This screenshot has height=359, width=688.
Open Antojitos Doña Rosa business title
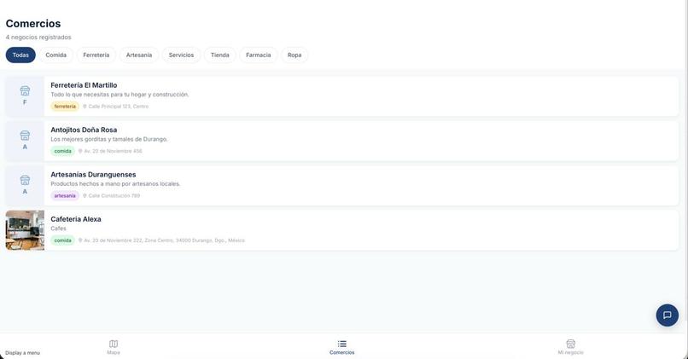(84, 130)
